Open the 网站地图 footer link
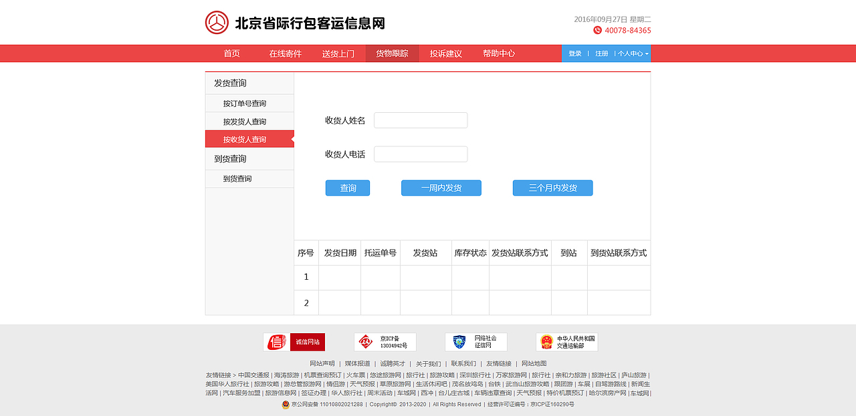856x416 pixels. point(534,363)
